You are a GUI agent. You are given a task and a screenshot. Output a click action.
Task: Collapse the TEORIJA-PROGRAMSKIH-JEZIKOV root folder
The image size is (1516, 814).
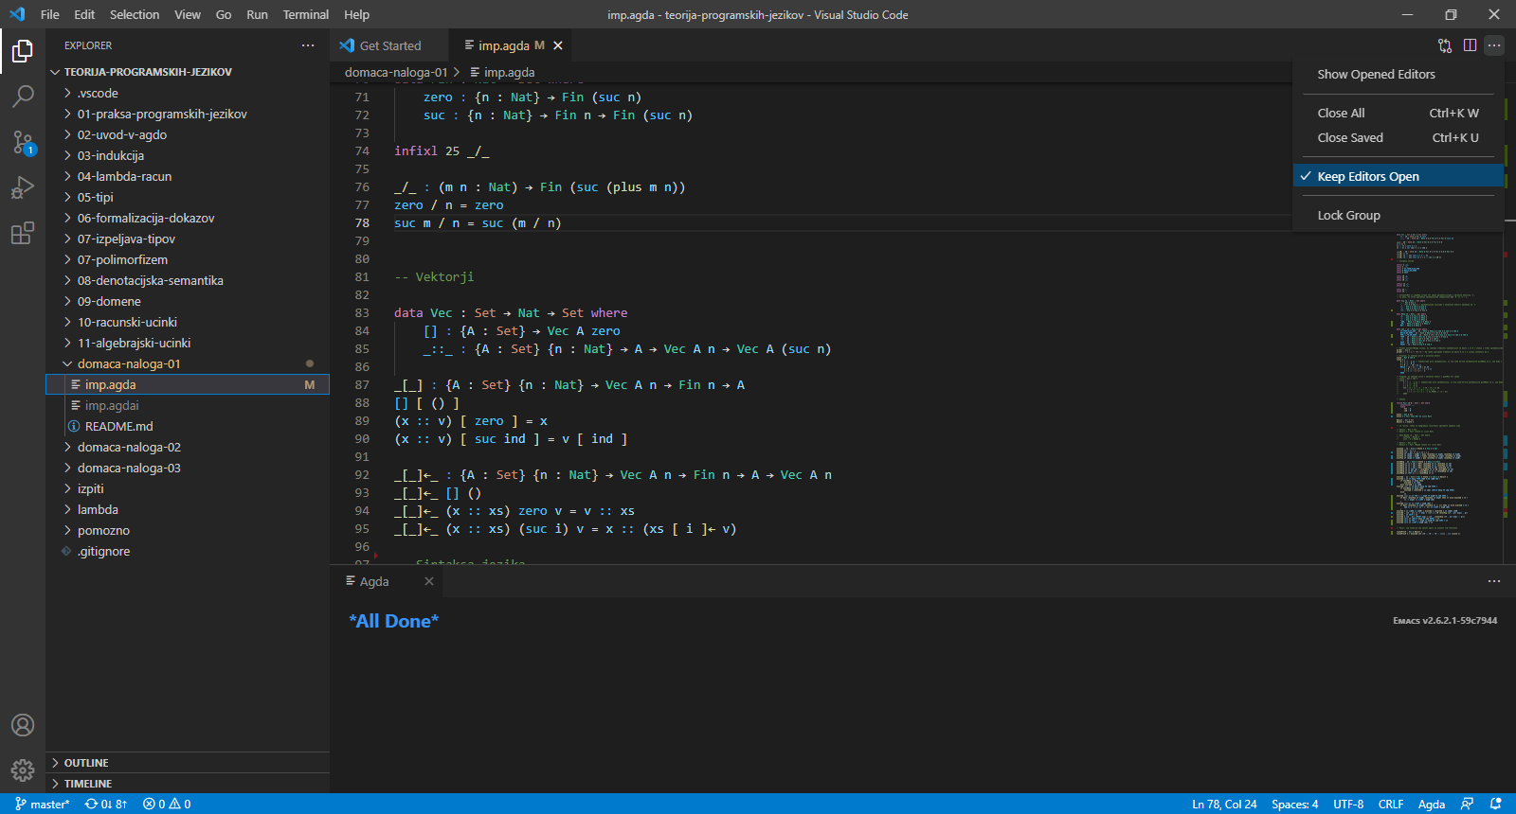[188, 72]
